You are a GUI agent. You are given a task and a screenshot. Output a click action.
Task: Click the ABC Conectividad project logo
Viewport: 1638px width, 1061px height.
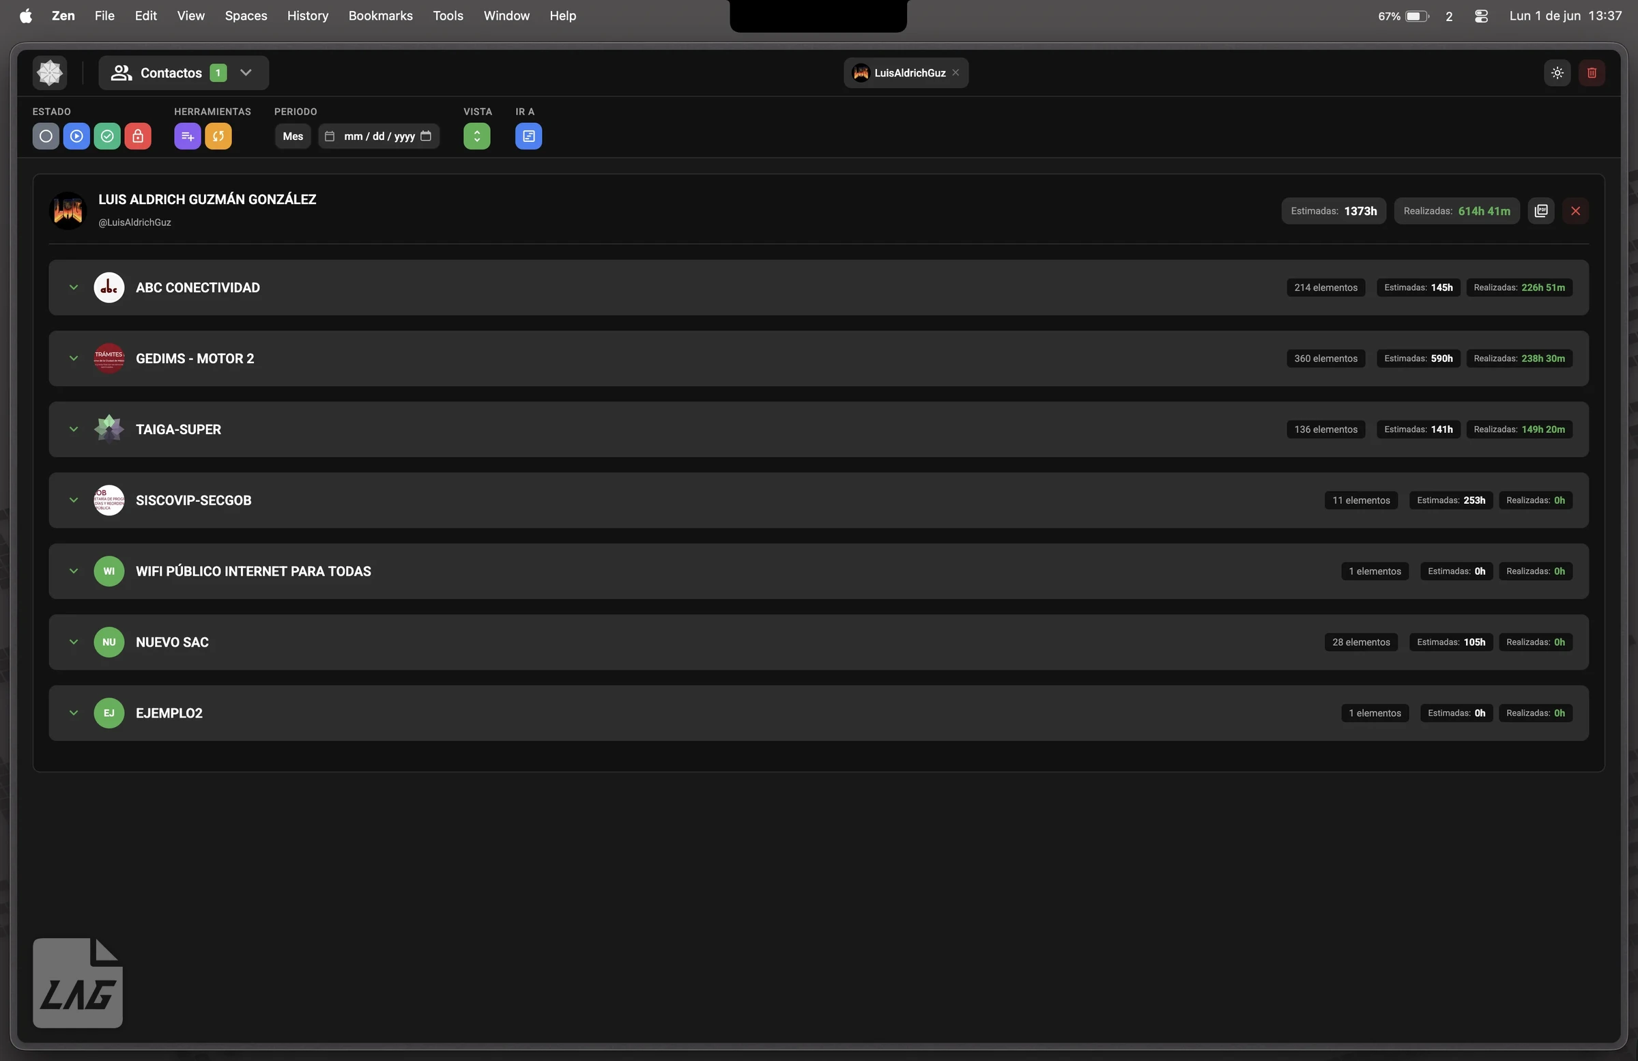click(109, 287)
